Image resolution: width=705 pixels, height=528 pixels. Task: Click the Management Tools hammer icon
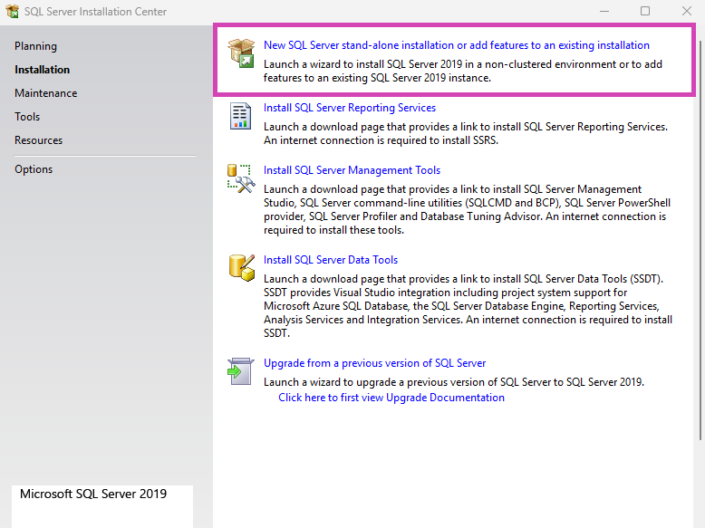(241, 178)
